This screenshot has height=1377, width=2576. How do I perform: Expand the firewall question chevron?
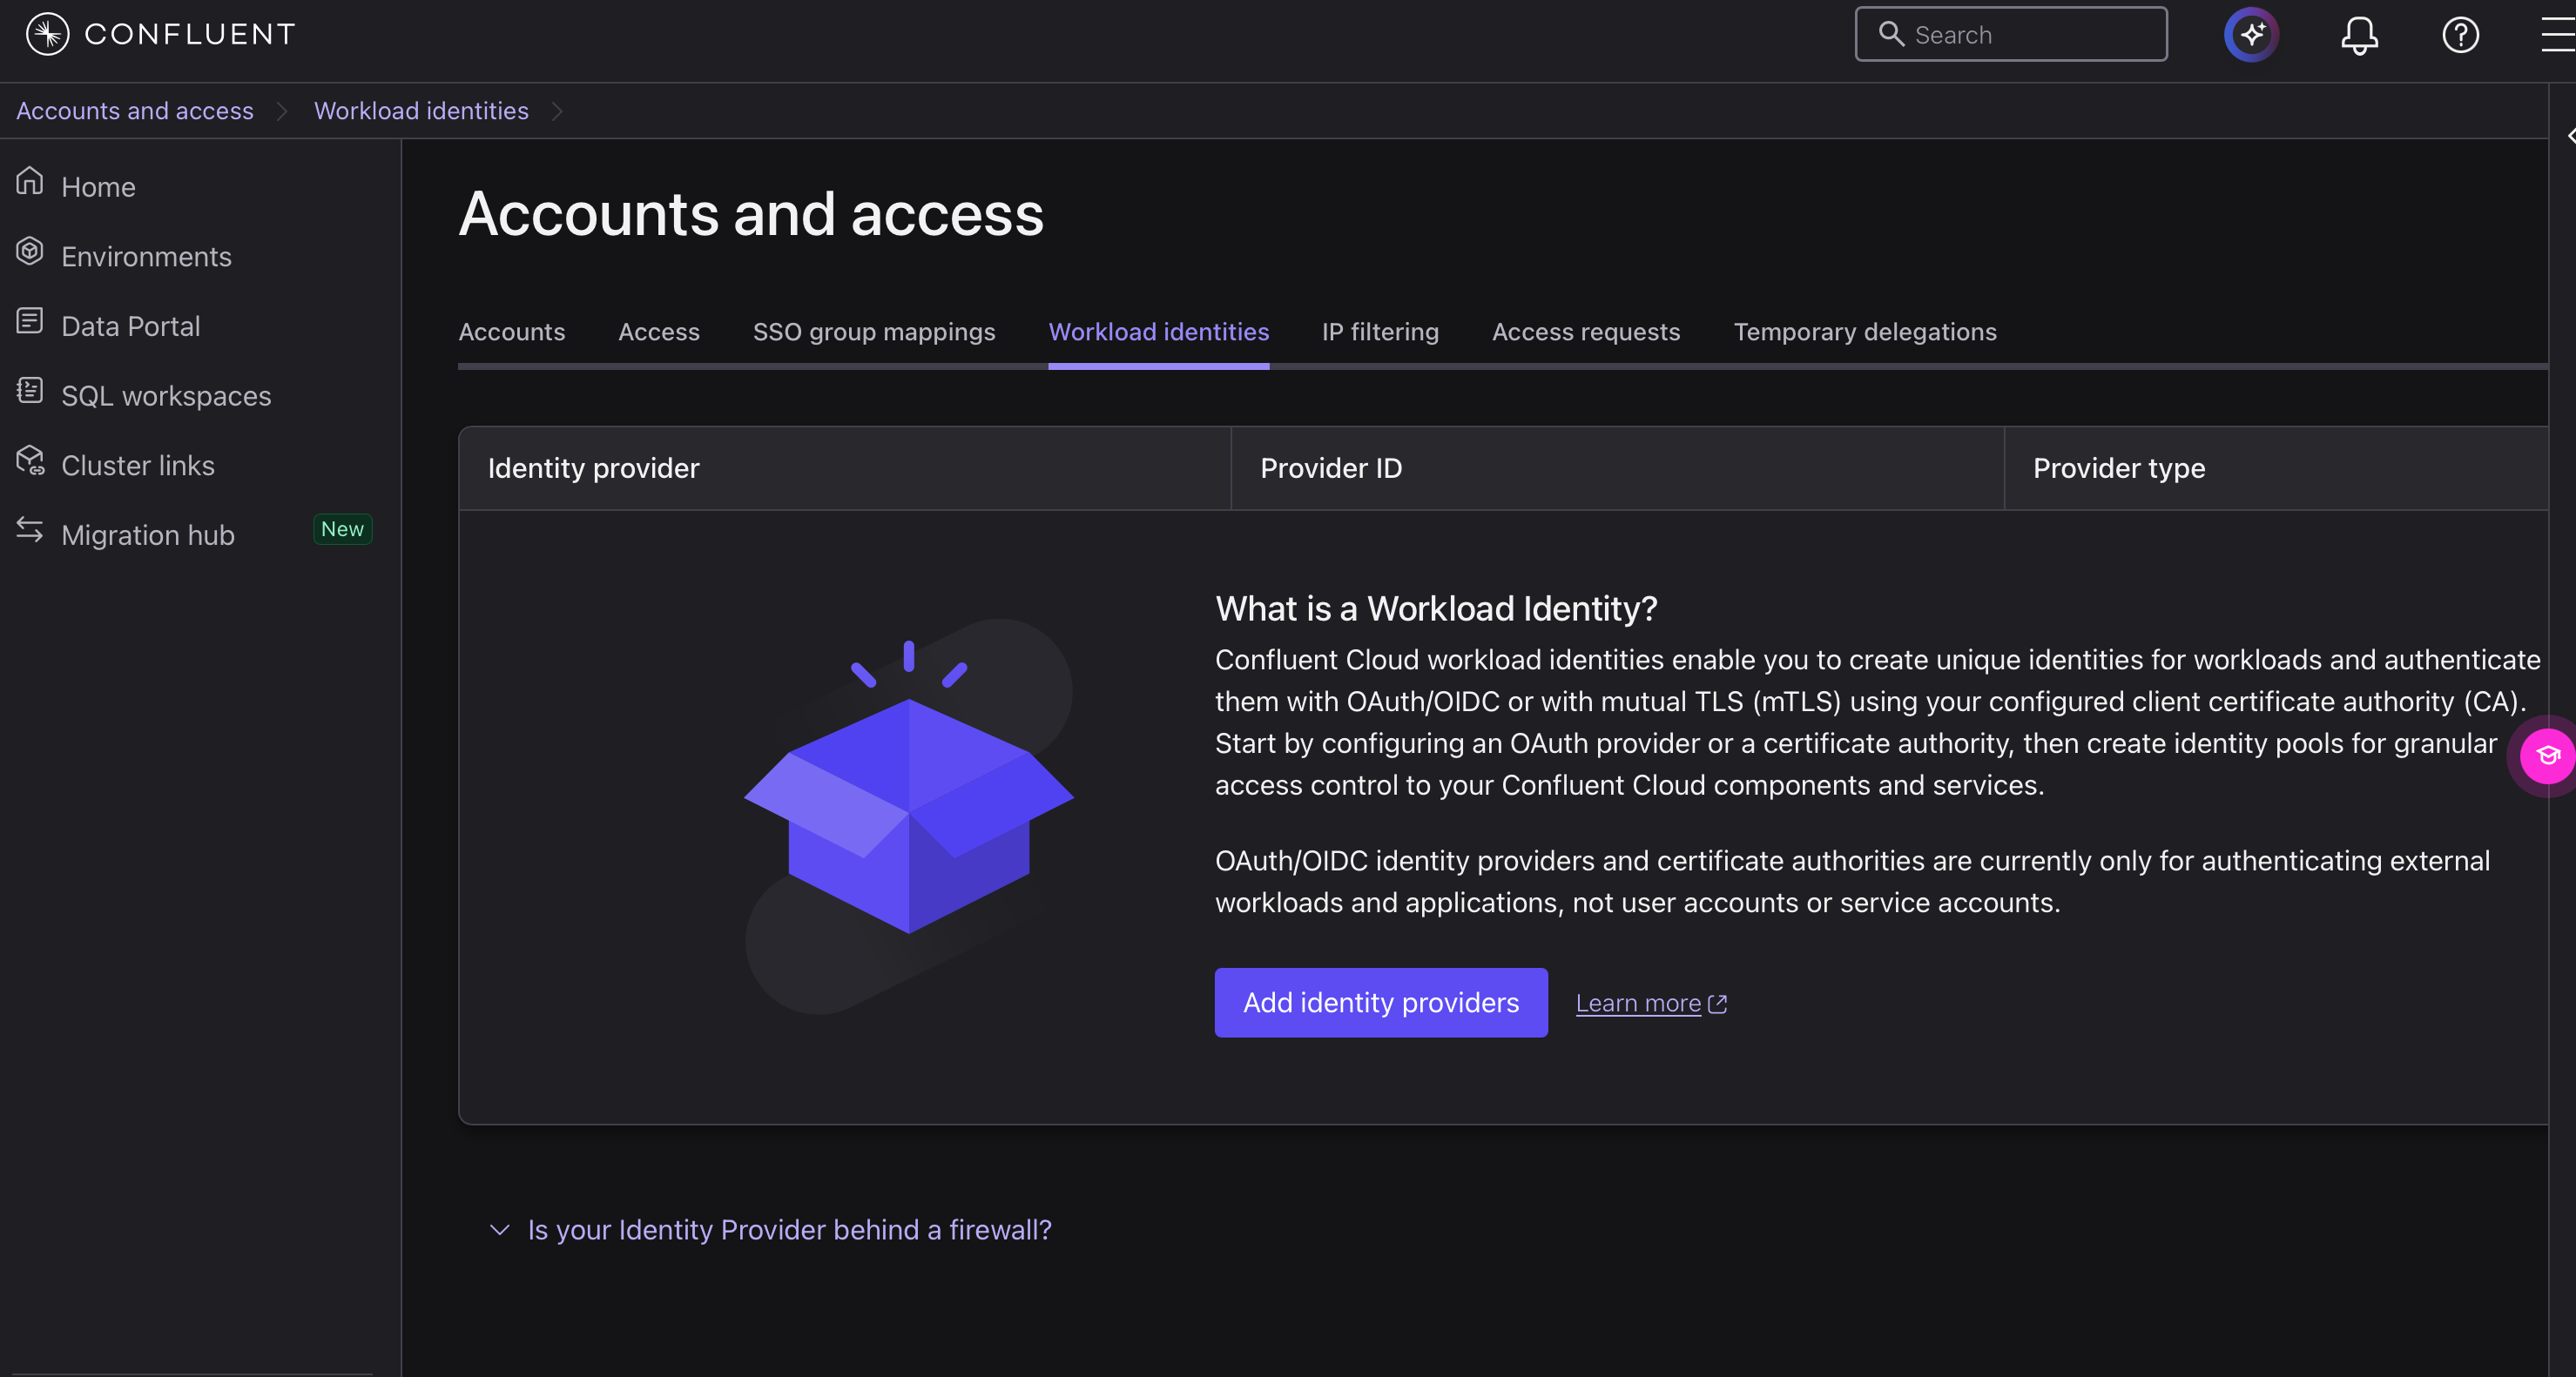pos(499,1230)
